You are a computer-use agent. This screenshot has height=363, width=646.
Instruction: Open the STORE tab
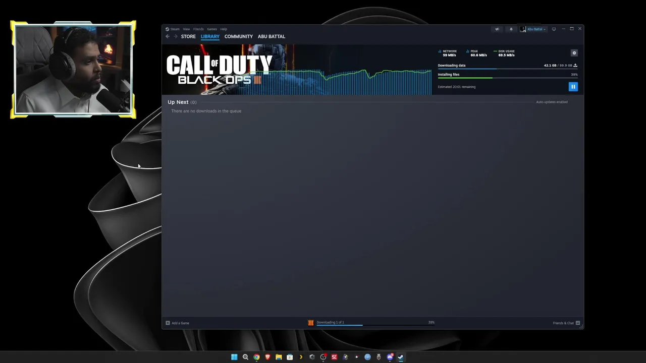pos(188,36)
